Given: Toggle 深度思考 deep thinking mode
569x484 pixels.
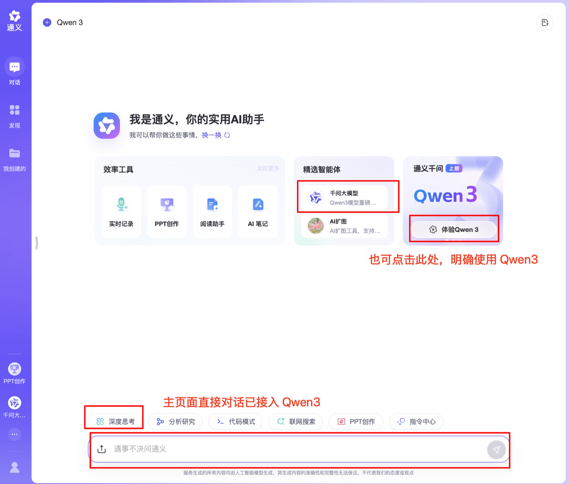Looking at the screenshot, I should tap(115, 421).
